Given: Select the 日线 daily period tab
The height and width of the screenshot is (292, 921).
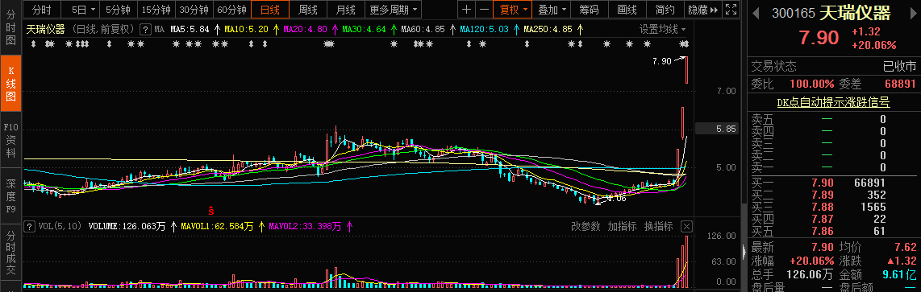Looking at the screenshot, I should point(270,10).
